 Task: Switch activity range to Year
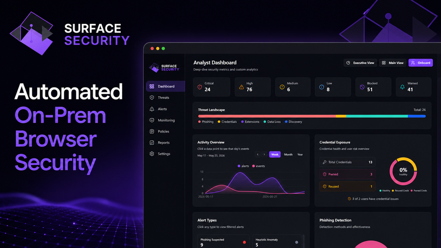(x=300, y=154)
